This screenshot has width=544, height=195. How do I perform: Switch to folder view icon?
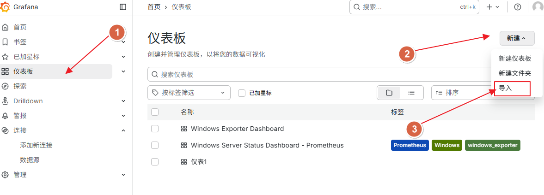(x=389, y=93)
